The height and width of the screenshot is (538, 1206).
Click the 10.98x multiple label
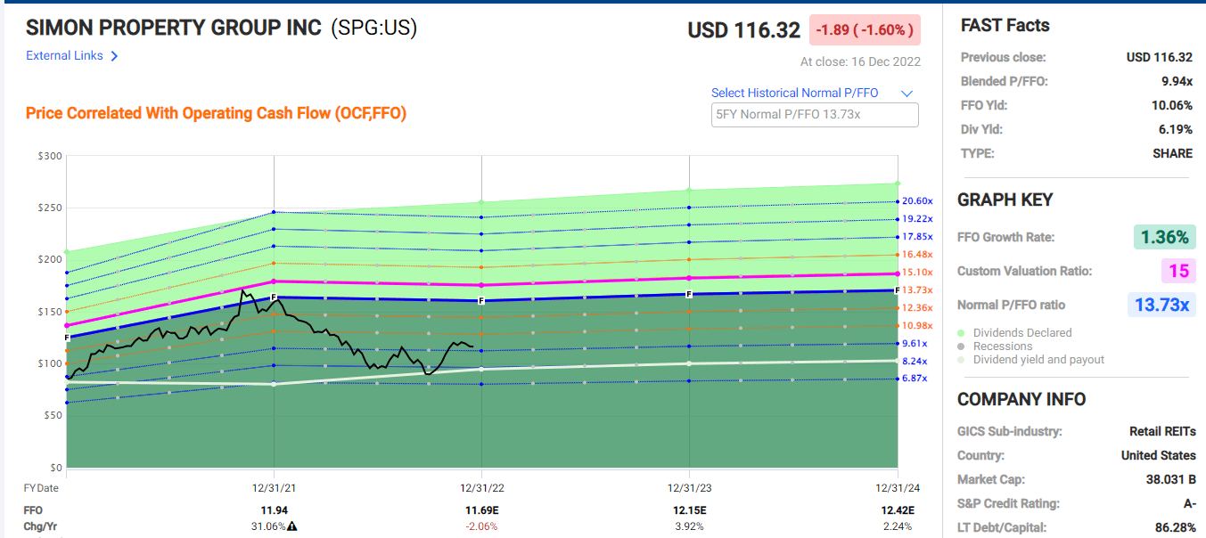tap(917, 326)
